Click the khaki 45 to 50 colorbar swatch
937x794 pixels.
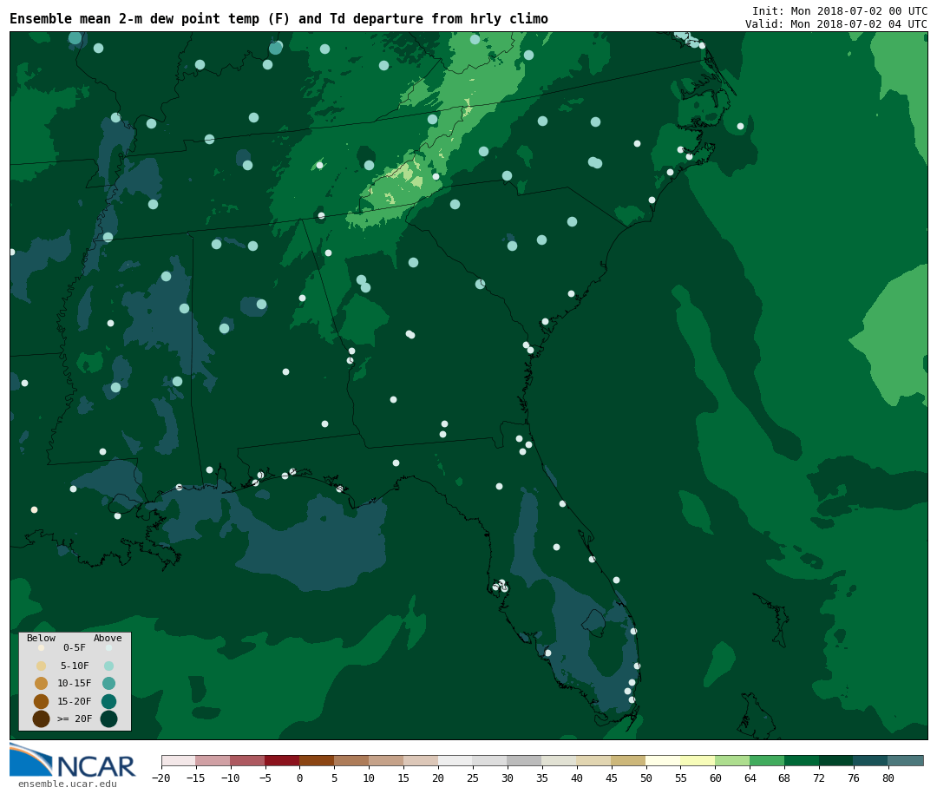[629, 760]
